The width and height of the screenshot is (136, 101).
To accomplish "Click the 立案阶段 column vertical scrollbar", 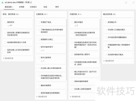I will (66, 50).
